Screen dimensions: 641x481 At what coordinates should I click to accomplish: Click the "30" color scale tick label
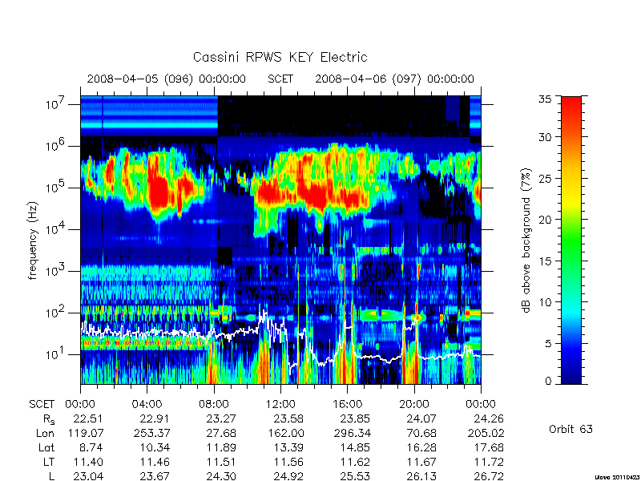pyautogui.click(x=545, y=137)
